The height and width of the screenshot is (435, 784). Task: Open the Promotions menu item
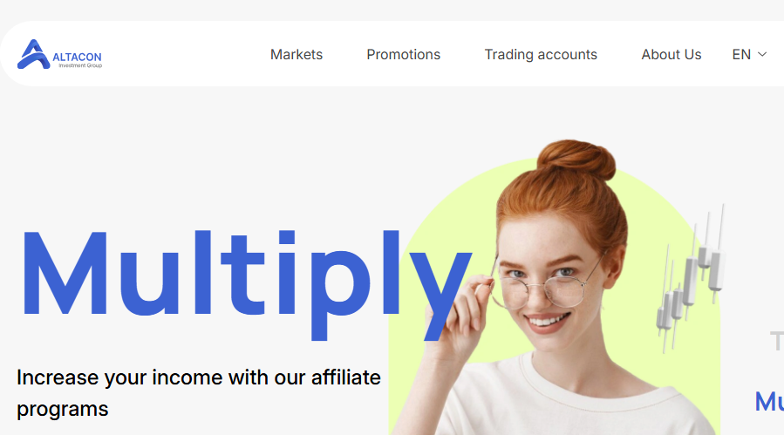[x=404, y=54]
